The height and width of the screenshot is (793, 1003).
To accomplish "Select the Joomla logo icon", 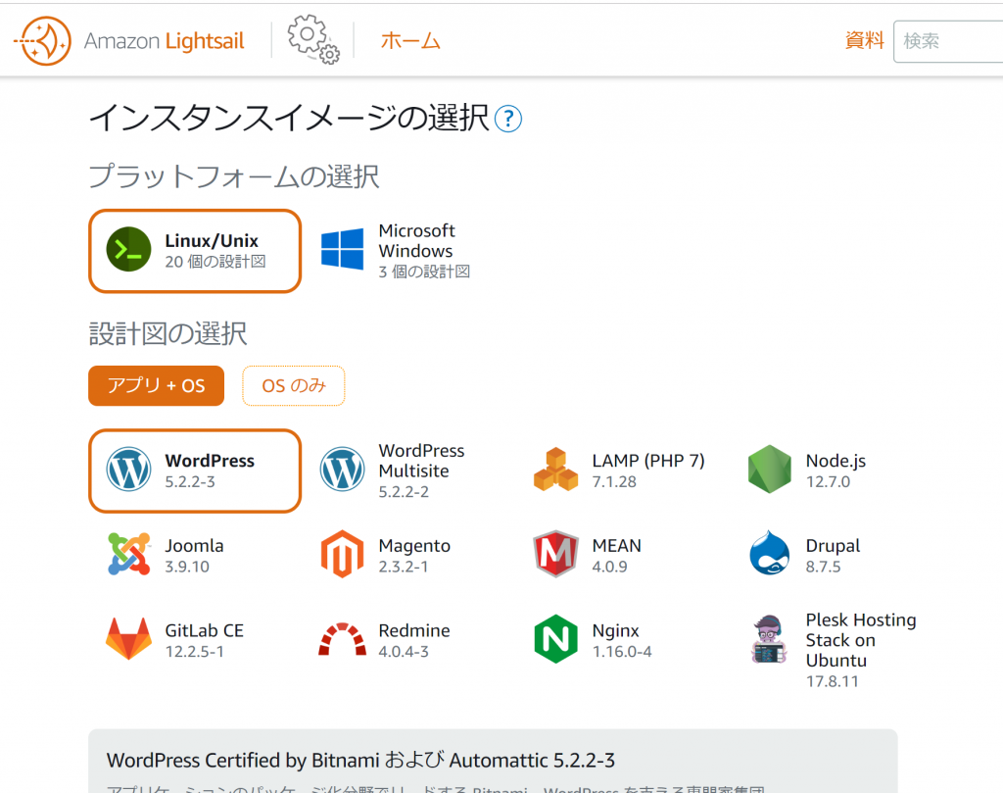I will pyautogui.click(x=128, y=554).
